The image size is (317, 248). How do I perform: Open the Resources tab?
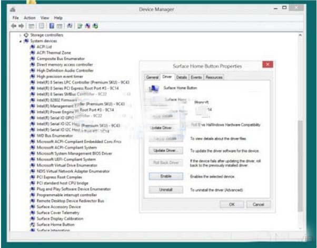coord(214,78)
